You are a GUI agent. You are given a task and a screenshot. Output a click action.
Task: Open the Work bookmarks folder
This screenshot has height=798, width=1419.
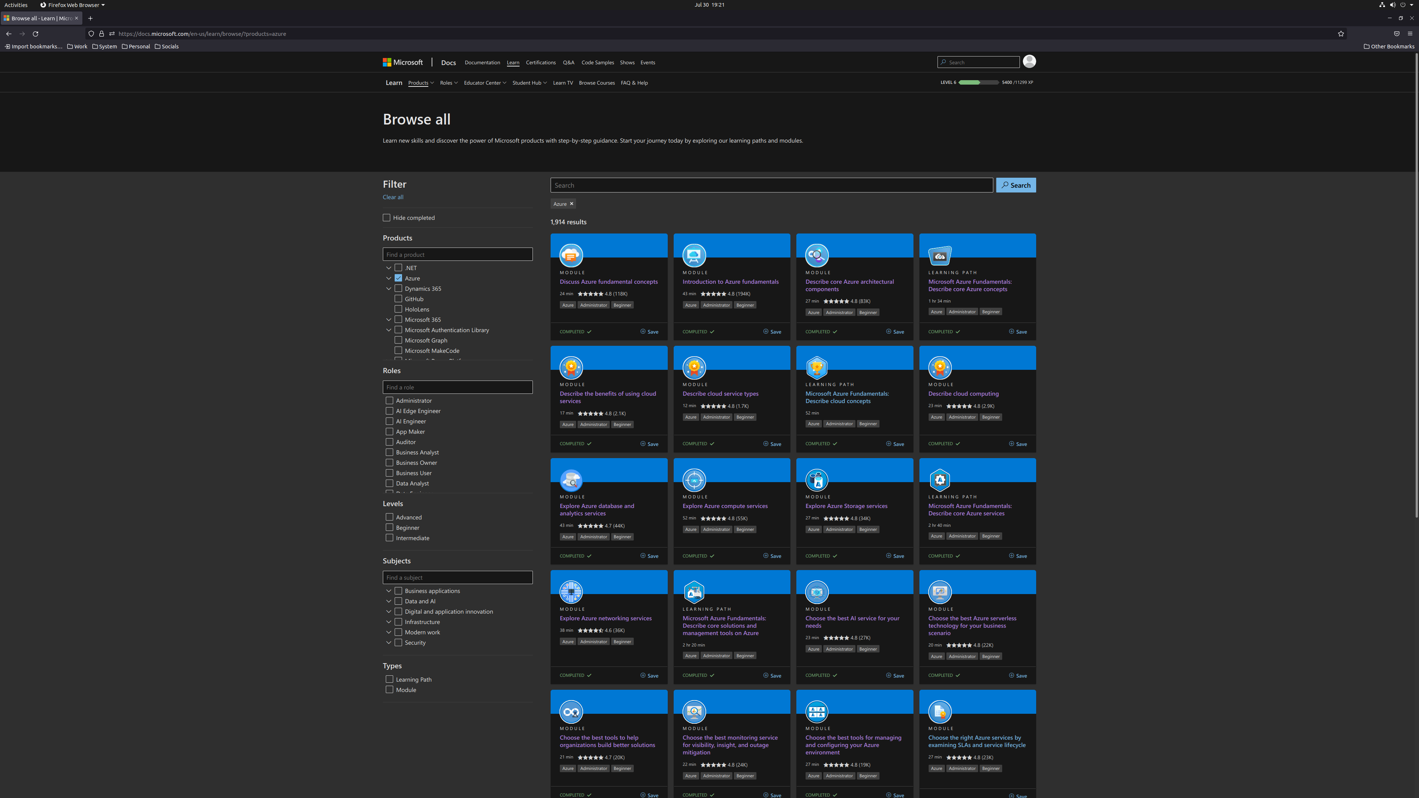point(77,46)
